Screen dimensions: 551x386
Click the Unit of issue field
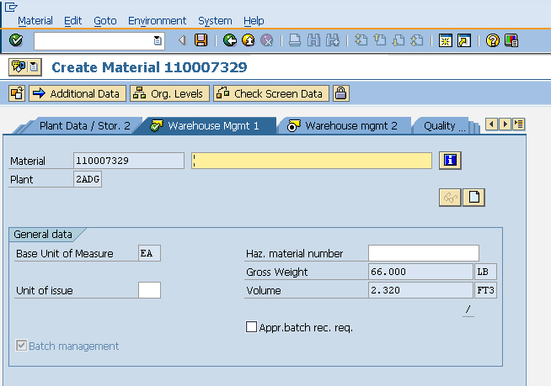[149, 290]
